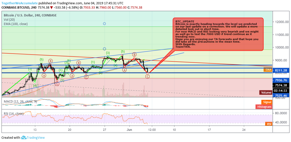Click the TradingView cloud logo icon
The height and width of the screenshot is (142, 291).
point(23,137)
